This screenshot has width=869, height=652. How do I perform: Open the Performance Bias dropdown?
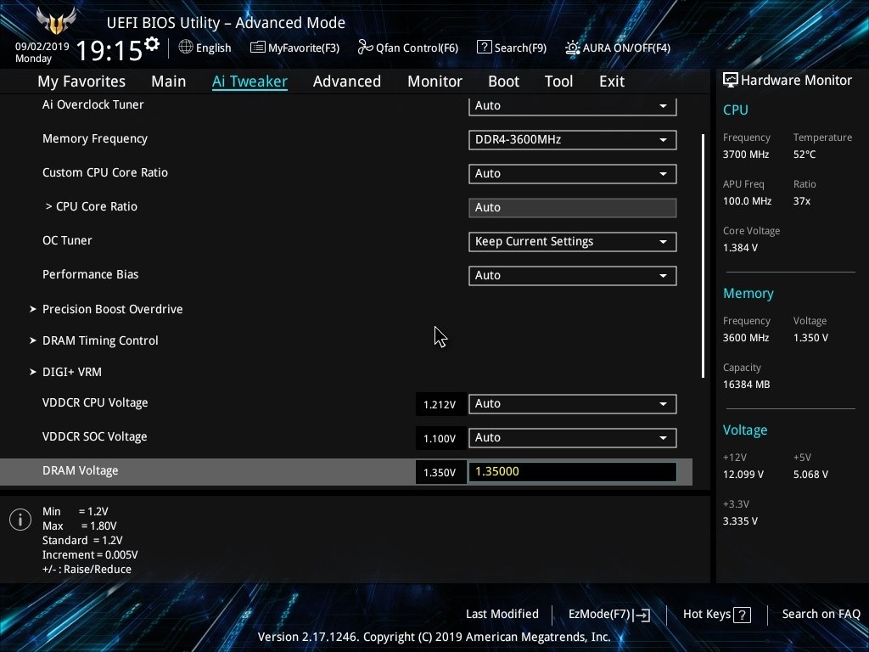pyautogui.click(x=573, y=276)
